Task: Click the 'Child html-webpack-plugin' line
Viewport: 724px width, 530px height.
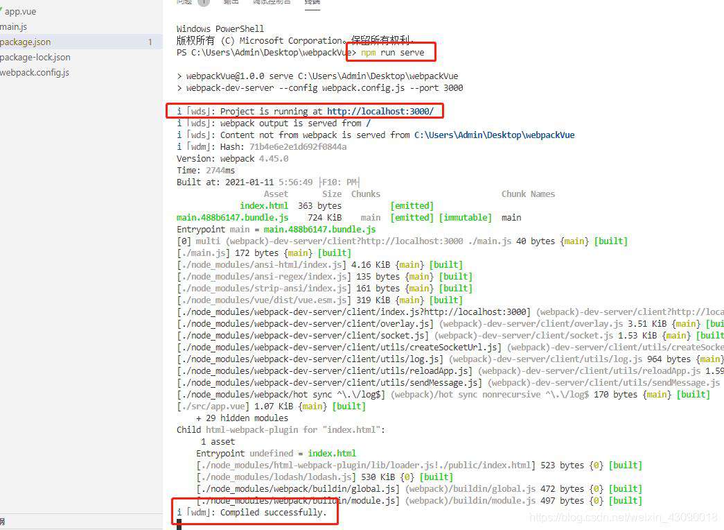Action: tap(281, 429)
